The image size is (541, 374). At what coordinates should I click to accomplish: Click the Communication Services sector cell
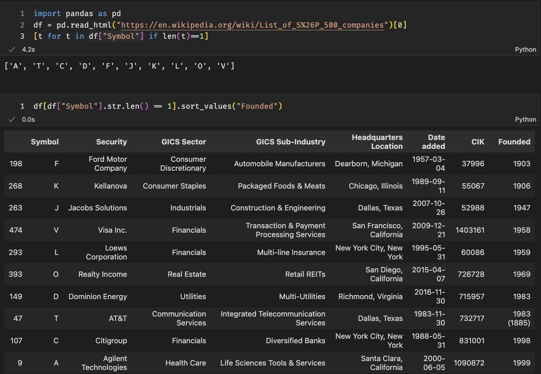(x=179, y=318)
